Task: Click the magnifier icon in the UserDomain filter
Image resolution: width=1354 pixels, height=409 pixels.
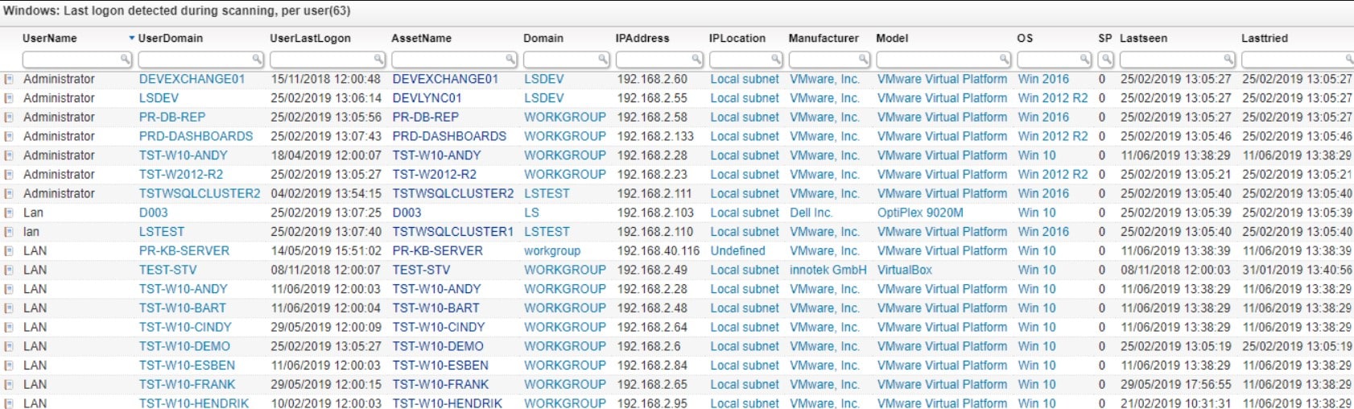Action: [x=257, y=59]
